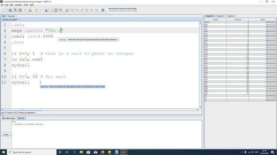This screenshot has height=155, width=277.
Task: Open the File menu
Action: pos(2,5)
